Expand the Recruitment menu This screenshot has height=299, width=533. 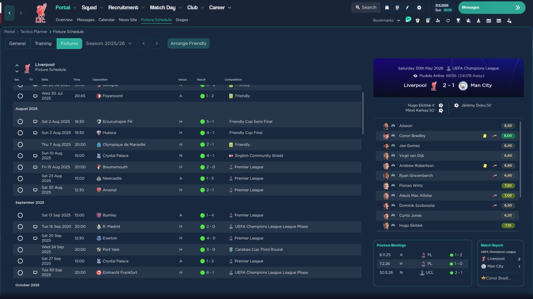[x=126, y=7]
